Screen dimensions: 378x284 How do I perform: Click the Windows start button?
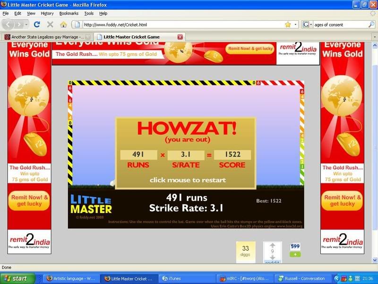(x=17, y=278)
